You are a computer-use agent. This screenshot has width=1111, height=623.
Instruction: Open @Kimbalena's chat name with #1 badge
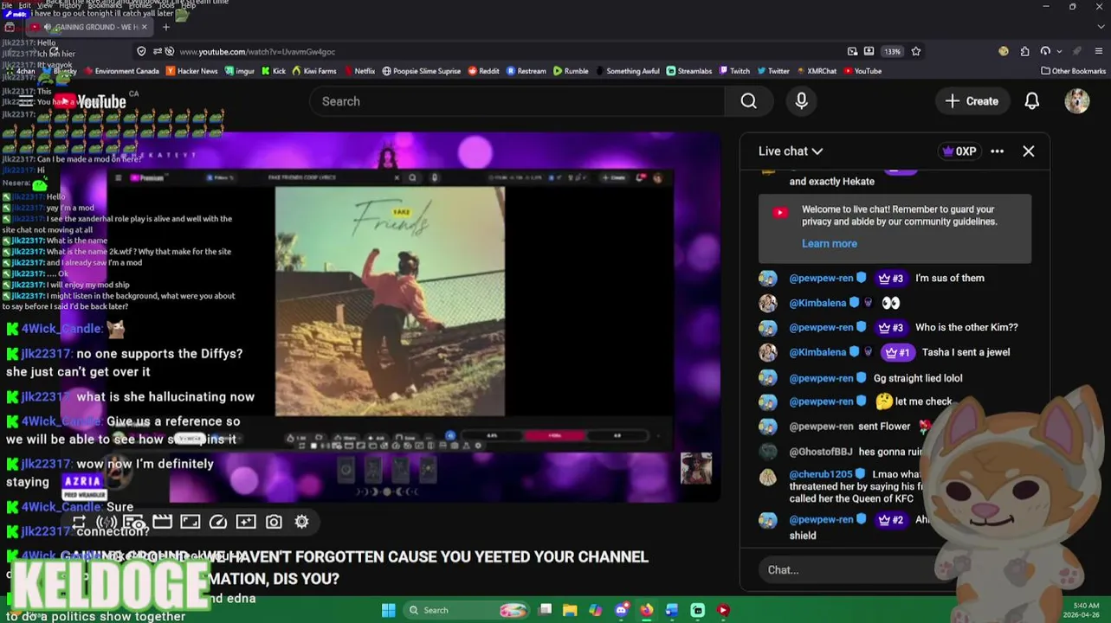[x=817, y=352]
